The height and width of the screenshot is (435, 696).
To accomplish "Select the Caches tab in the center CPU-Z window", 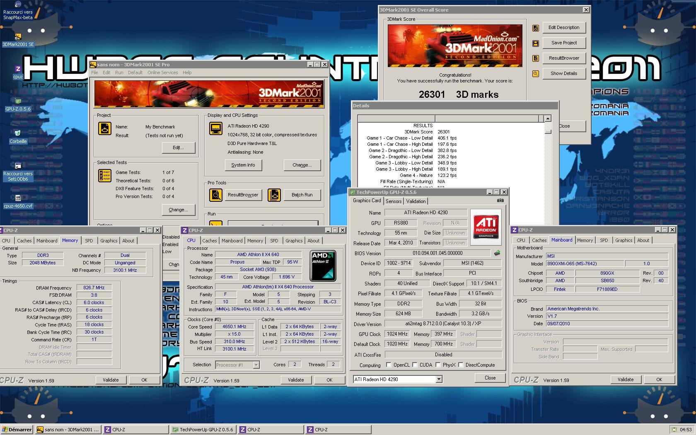I will [x=209, y=241].
